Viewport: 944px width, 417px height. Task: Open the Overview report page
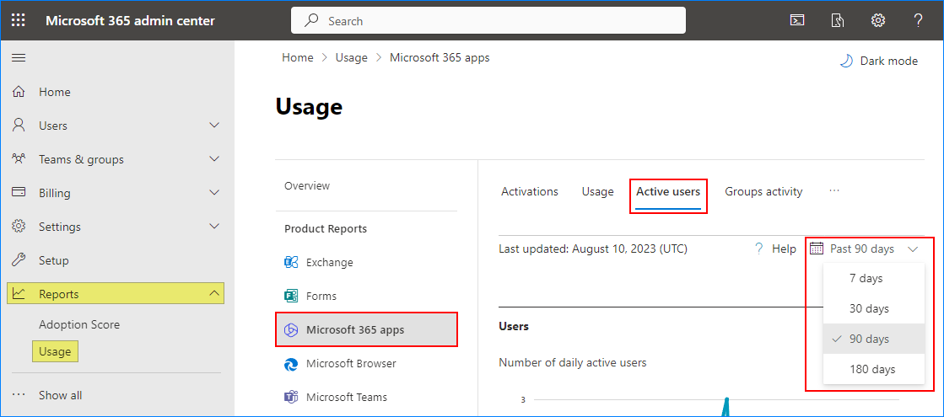coord(307,185)
